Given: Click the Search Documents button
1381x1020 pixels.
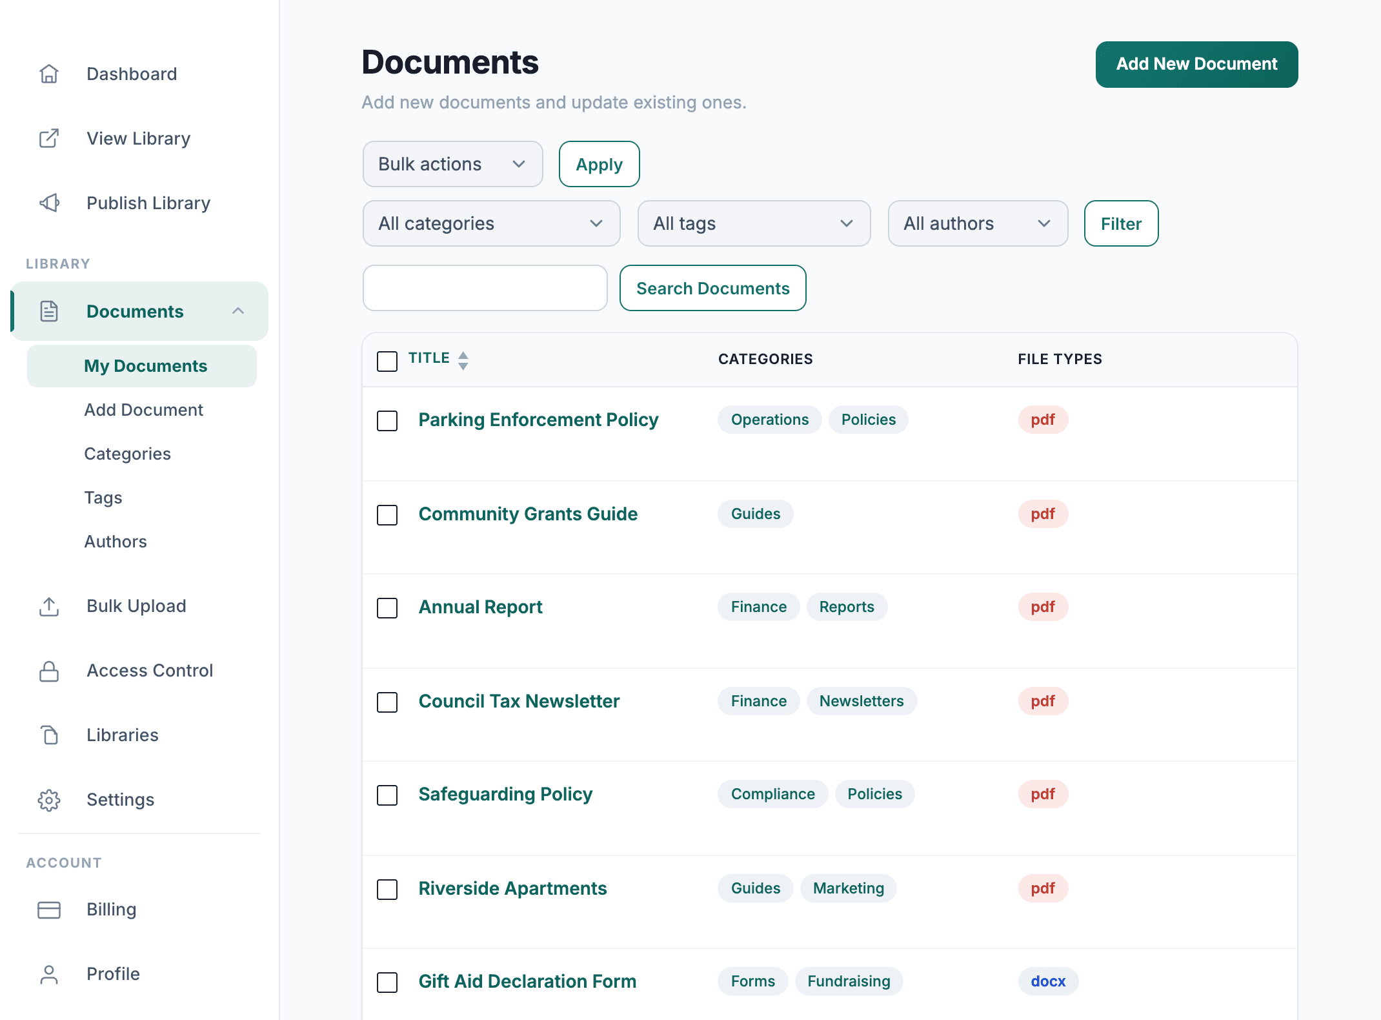Looking at the screenshot, I should click(x=712, y=288).
